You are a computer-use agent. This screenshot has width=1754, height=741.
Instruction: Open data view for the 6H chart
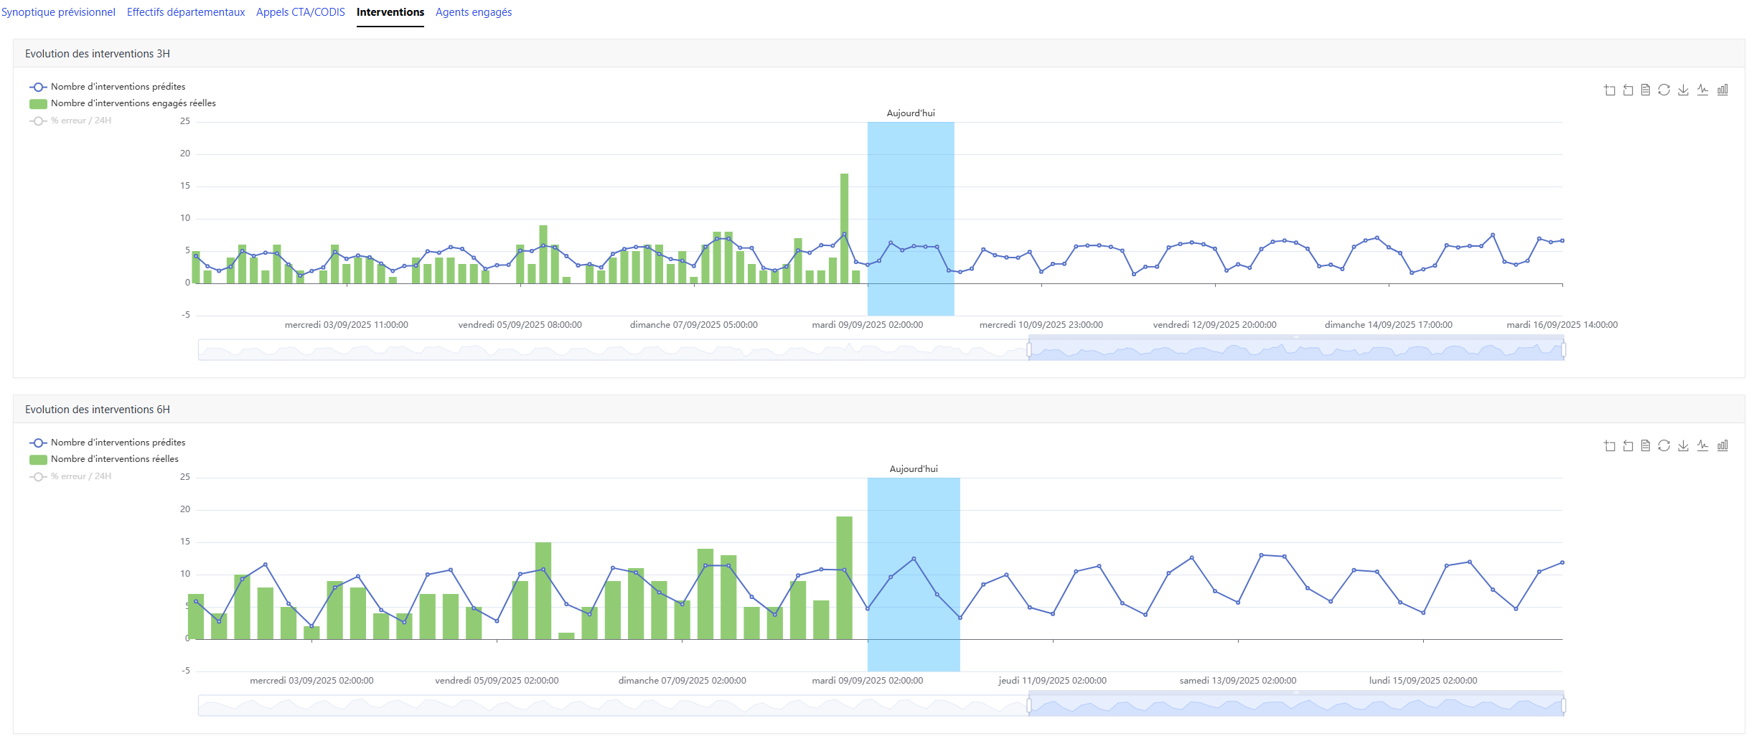coord(1646,445)
